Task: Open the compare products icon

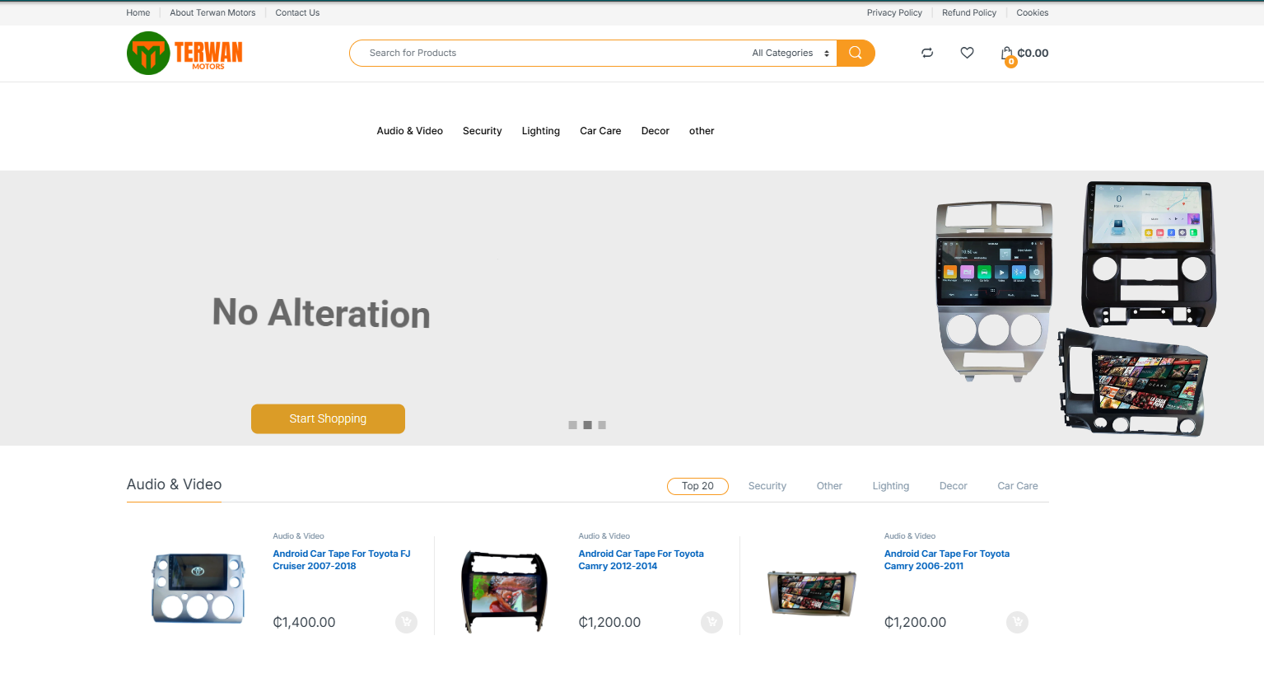Action: (x=927, y=53)
